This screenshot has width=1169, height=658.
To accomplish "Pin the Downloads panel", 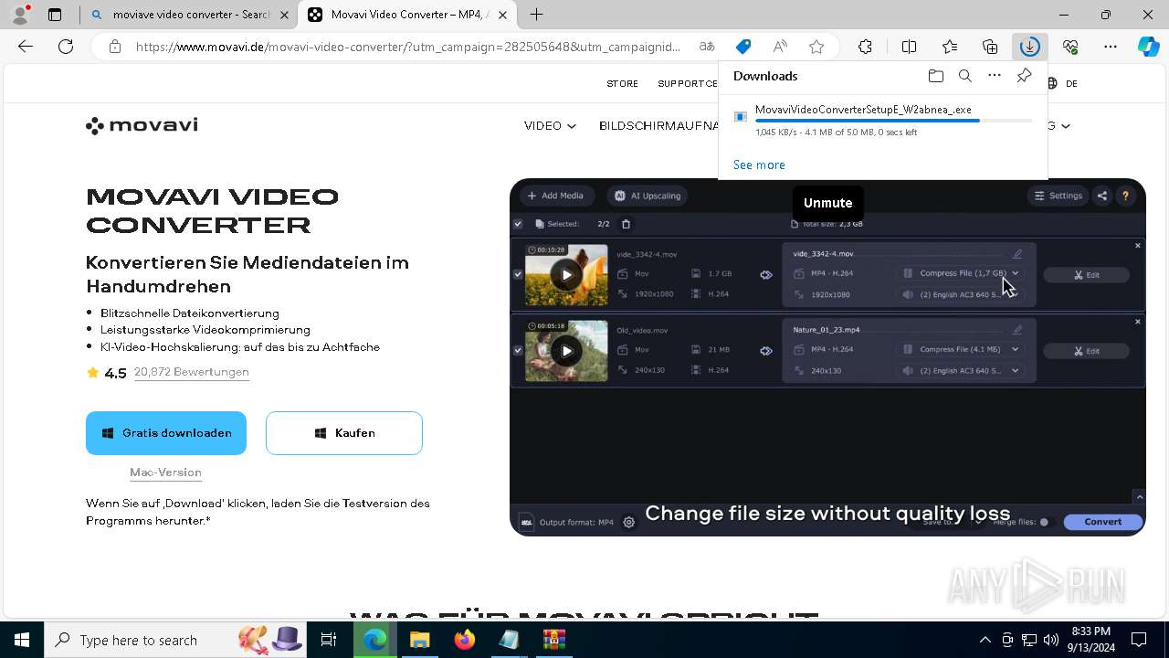I will pyautogui.click(x=1024, y=76).
